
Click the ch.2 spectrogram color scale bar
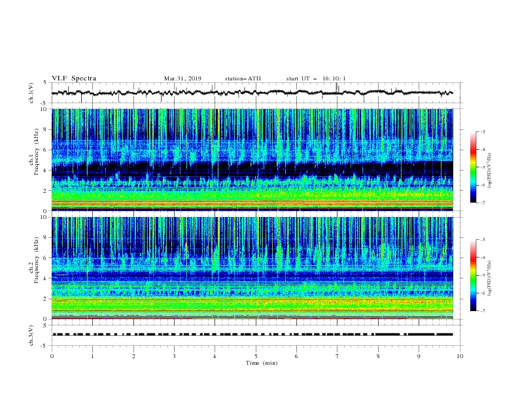coord(473,275)
